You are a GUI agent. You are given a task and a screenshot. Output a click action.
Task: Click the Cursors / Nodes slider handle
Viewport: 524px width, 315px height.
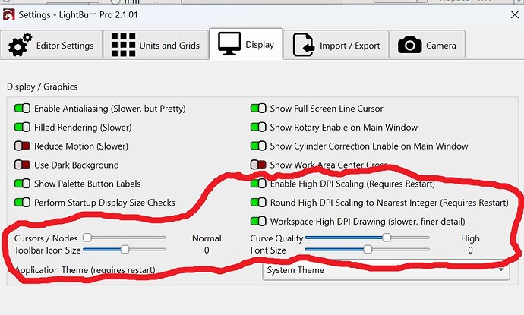(87, 238)
